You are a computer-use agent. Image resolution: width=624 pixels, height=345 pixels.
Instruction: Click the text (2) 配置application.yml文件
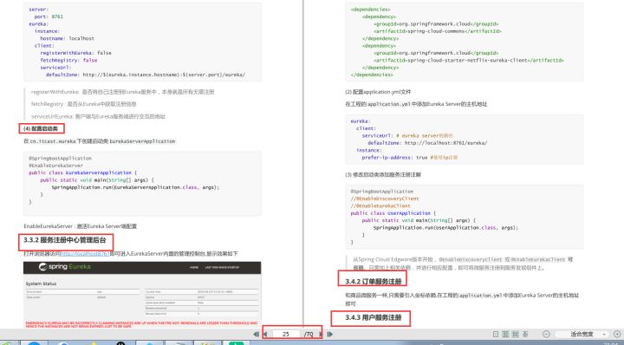click(x=378, y=92)
